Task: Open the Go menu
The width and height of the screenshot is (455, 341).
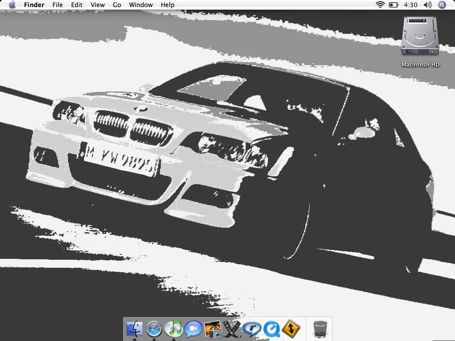Action: click(117, 5)
